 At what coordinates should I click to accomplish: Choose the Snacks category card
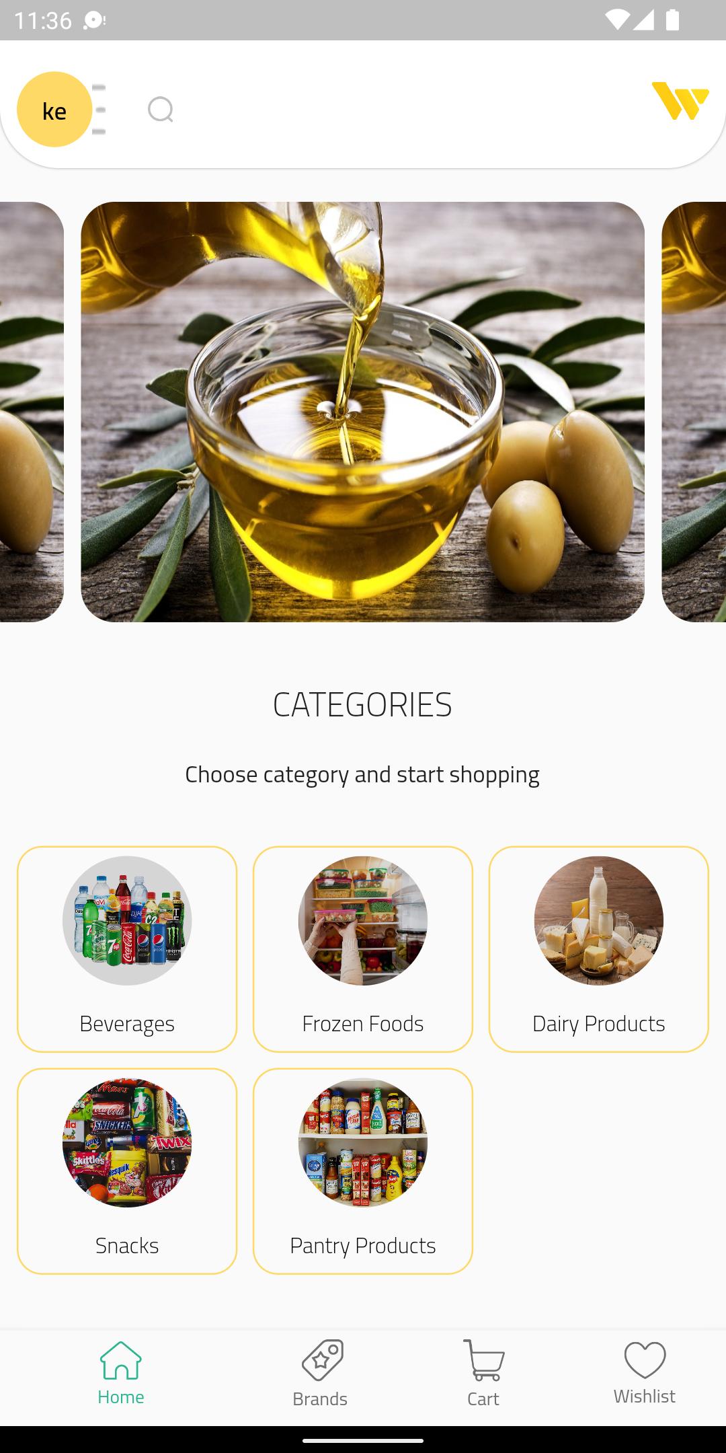[127, 1171]
